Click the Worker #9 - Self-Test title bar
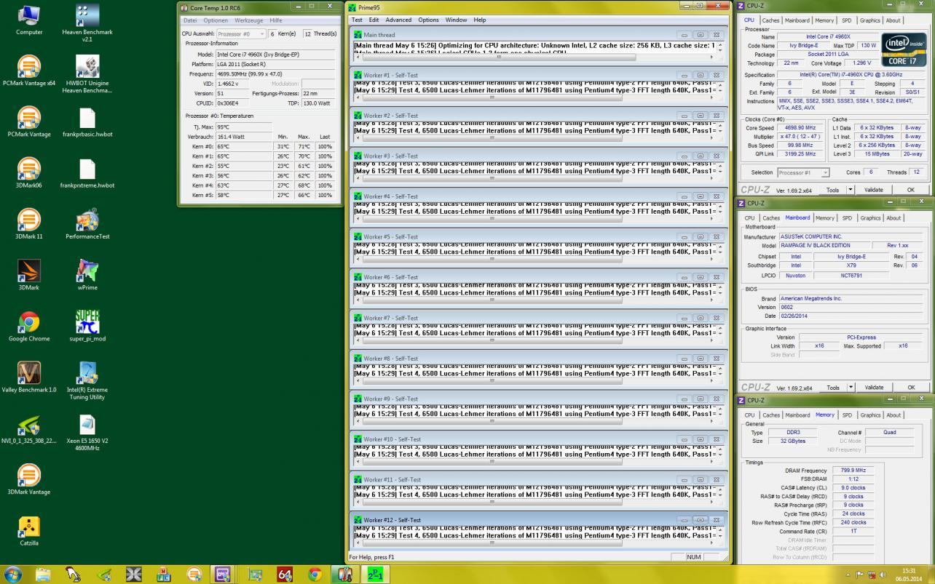This screenshot has height=584, width=935. (539, 399)
